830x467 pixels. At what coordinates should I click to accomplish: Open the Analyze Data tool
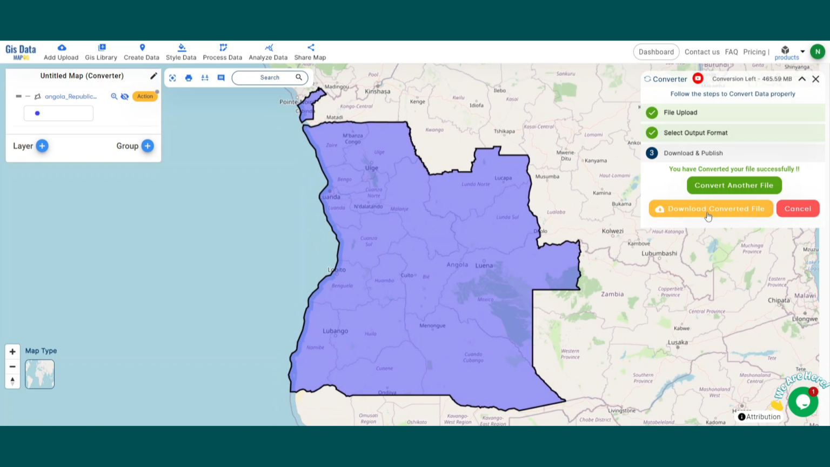[268, 51]
